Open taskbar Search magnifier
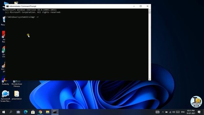 11,112
